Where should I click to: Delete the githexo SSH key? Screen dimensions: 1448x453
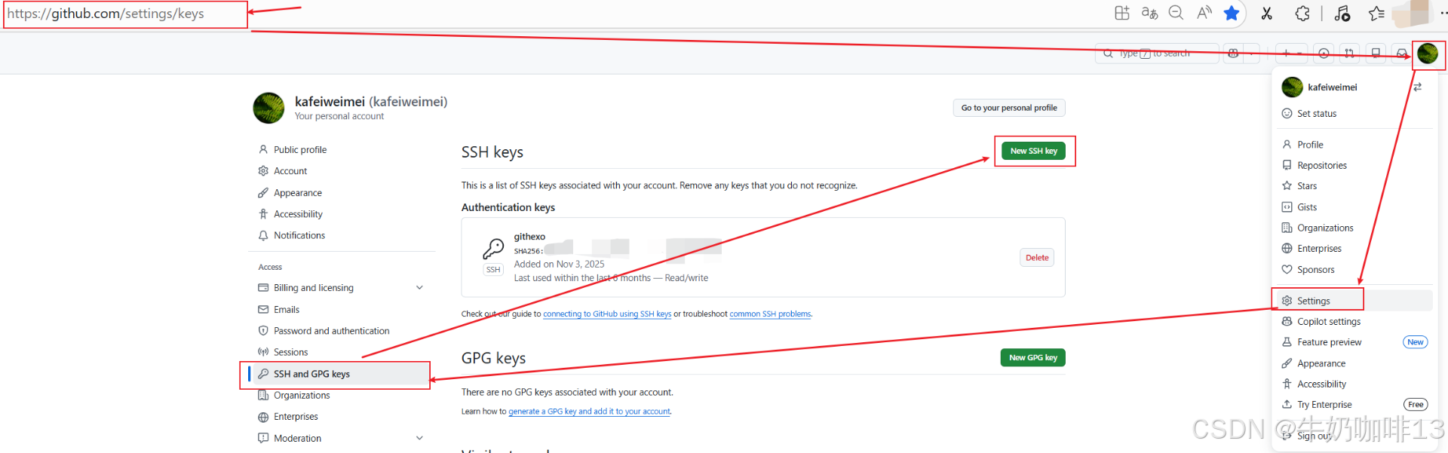(1037, 258)
